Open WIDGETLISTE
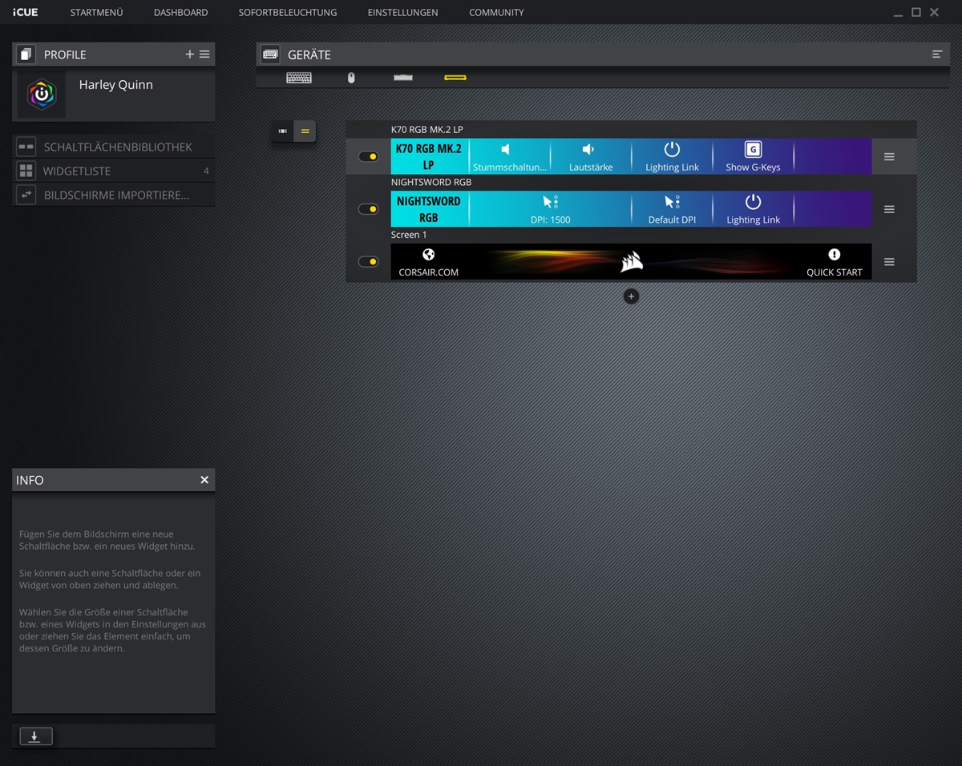This screenshot has height=766, width=962. point(114,171)
